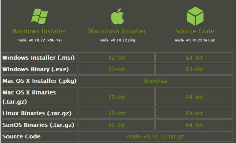This screenshot has height=143, width=236.
Task: Open the Windows Installer heading link
Action: click(x=39, y=31)
